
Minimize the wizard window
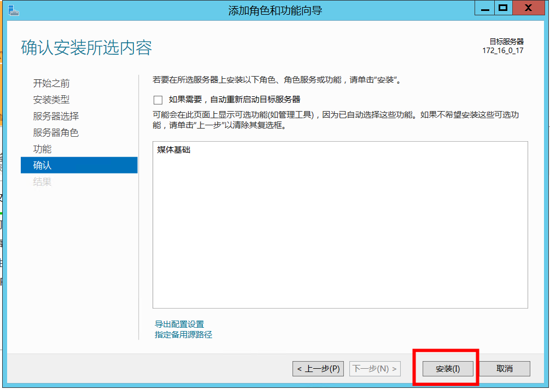(485, 8)
